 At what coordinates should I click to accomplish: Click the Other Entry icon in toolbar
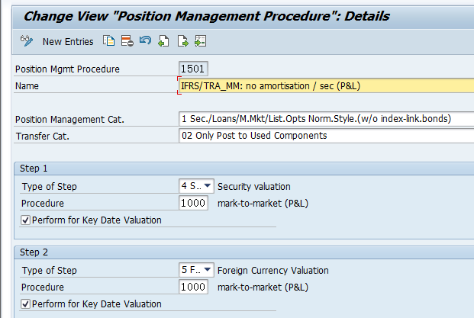coord(200,41)
